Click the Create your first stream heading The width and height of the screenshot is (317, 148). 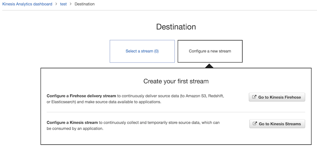[x=176, y=81]
